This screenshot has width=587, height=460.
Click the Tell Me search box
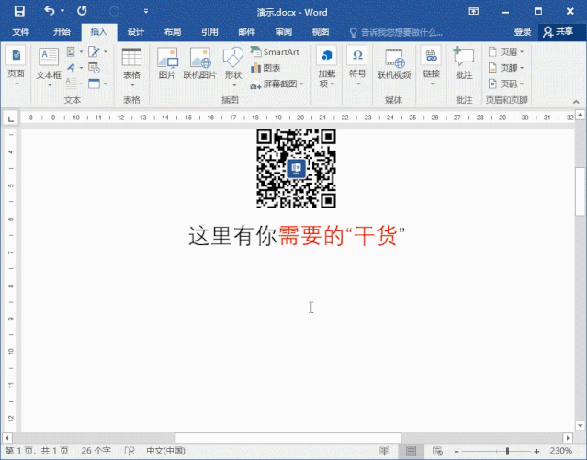click(x=397, y=33)
